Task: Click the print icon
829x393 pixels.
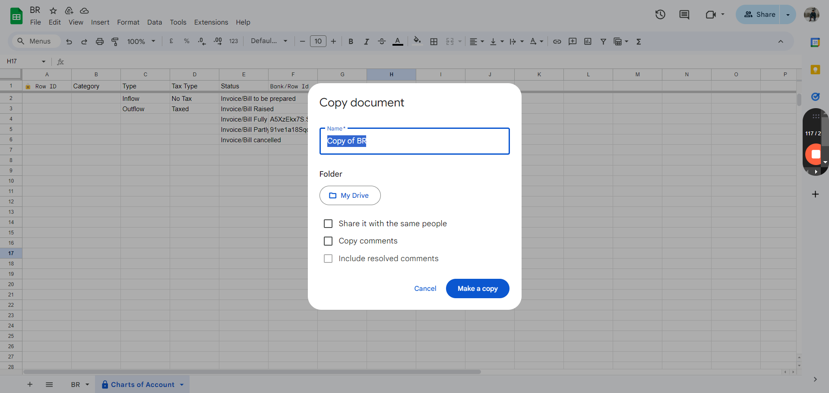Action: (100, 41)
